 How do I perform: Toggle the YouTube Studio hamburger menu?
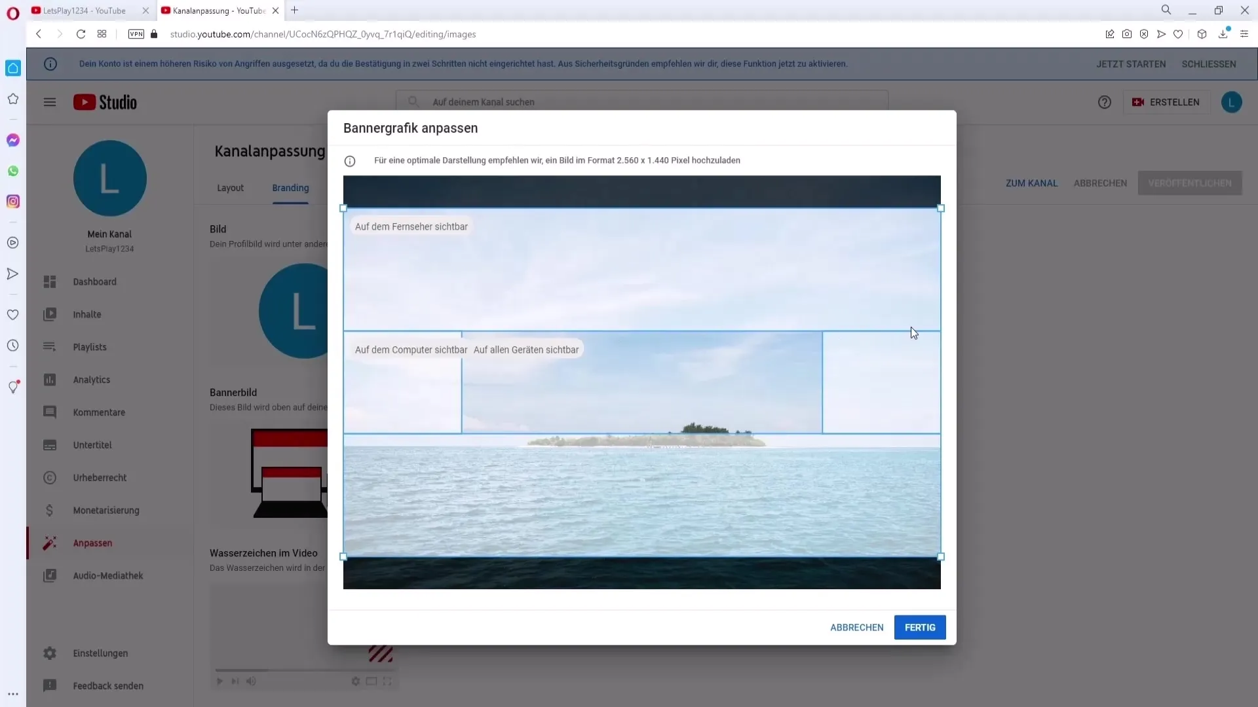pyautogui.click(x=50, y=102)
